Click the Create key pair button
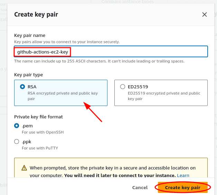Viewport: 217px width, 195px height. point(183,187)
